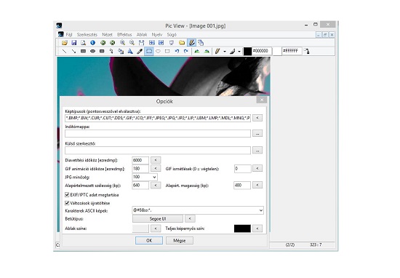Screen dimensions: 400x278
Task: Click the #000000 hex color field
Action: [262, 51]
